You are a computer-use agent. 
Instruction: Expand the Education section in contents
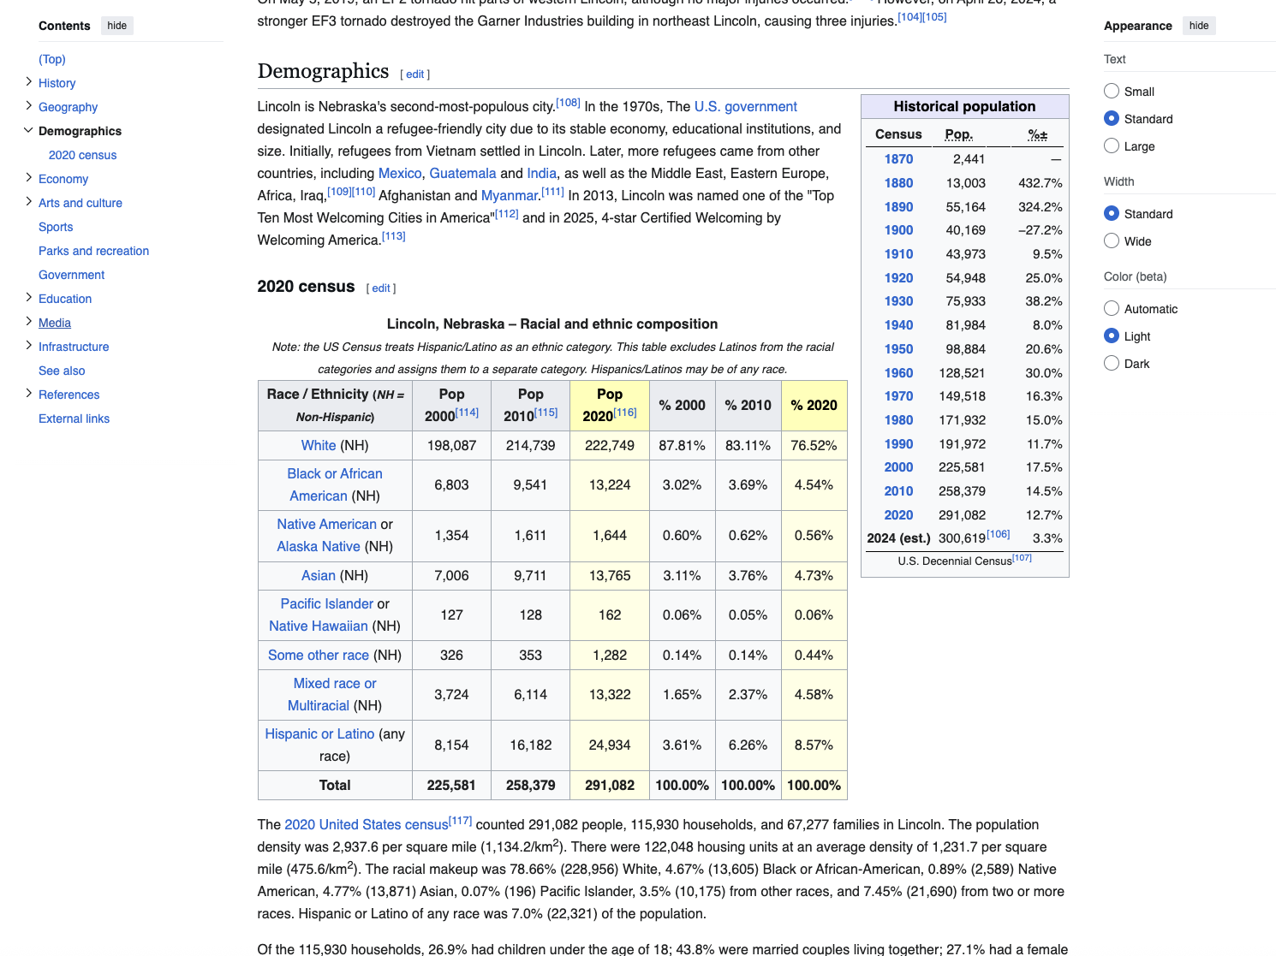tap(28, 298)
